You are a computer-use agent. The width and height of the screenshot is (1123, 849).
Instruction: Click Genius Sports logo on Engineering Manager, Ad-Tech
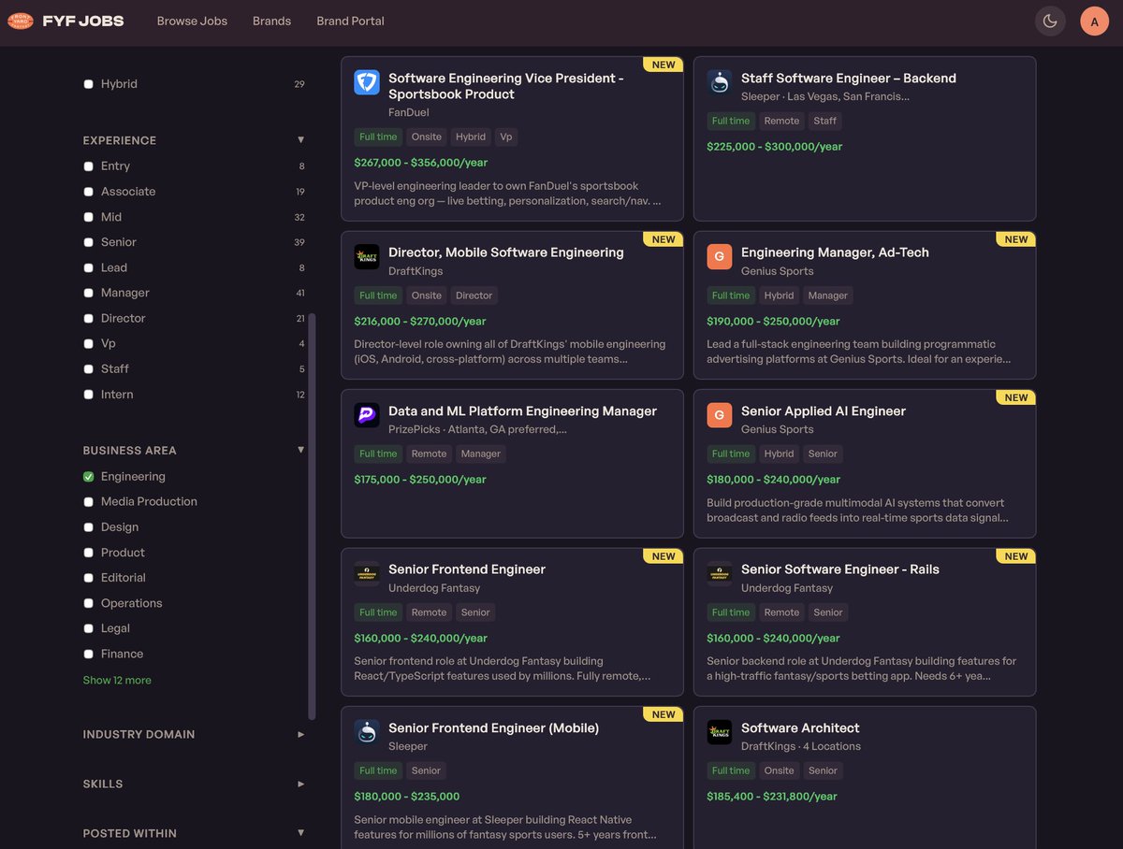(x=720, y=257)
